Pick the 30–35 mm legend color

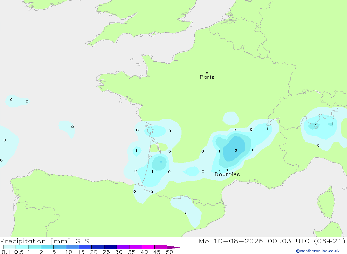tap(123, 247)
